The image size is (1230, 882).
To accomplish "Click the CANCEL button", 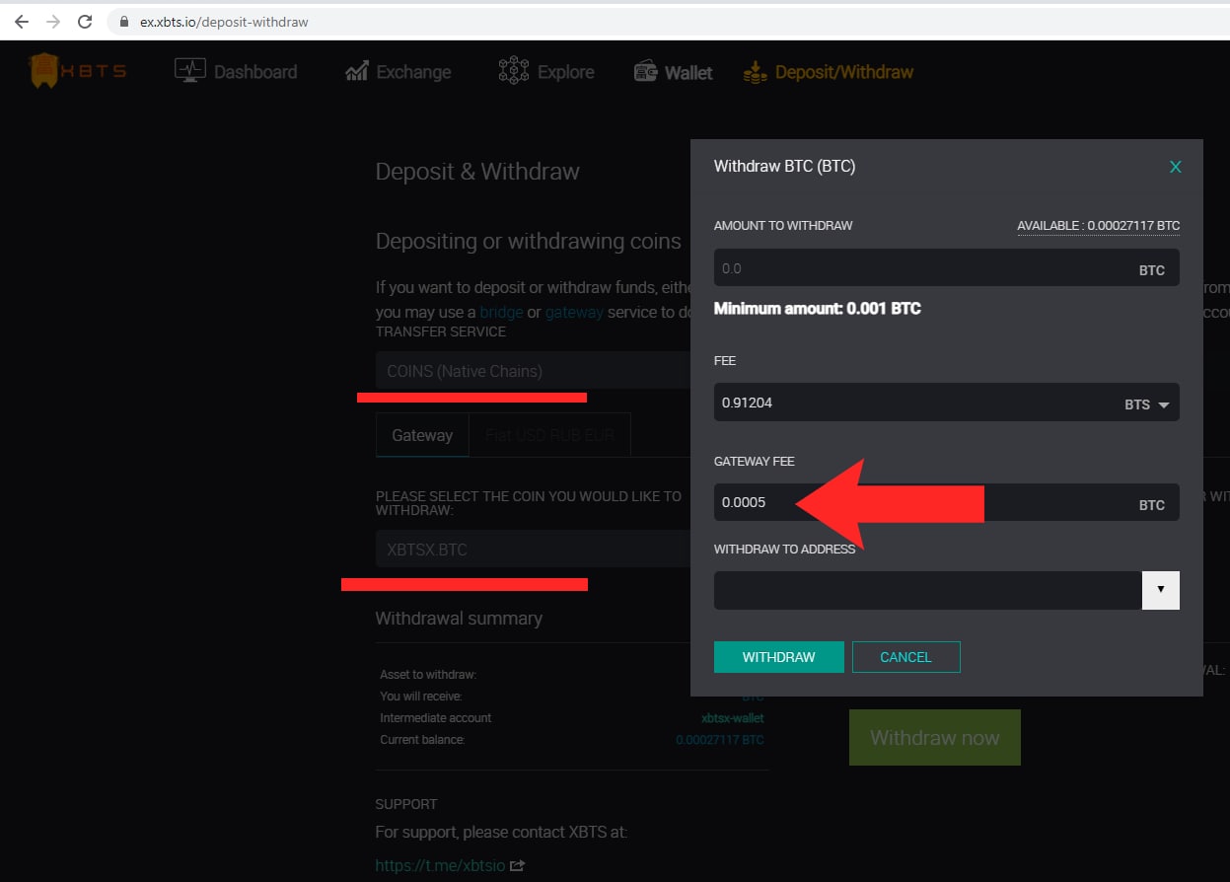I will (x=905, y=657).
